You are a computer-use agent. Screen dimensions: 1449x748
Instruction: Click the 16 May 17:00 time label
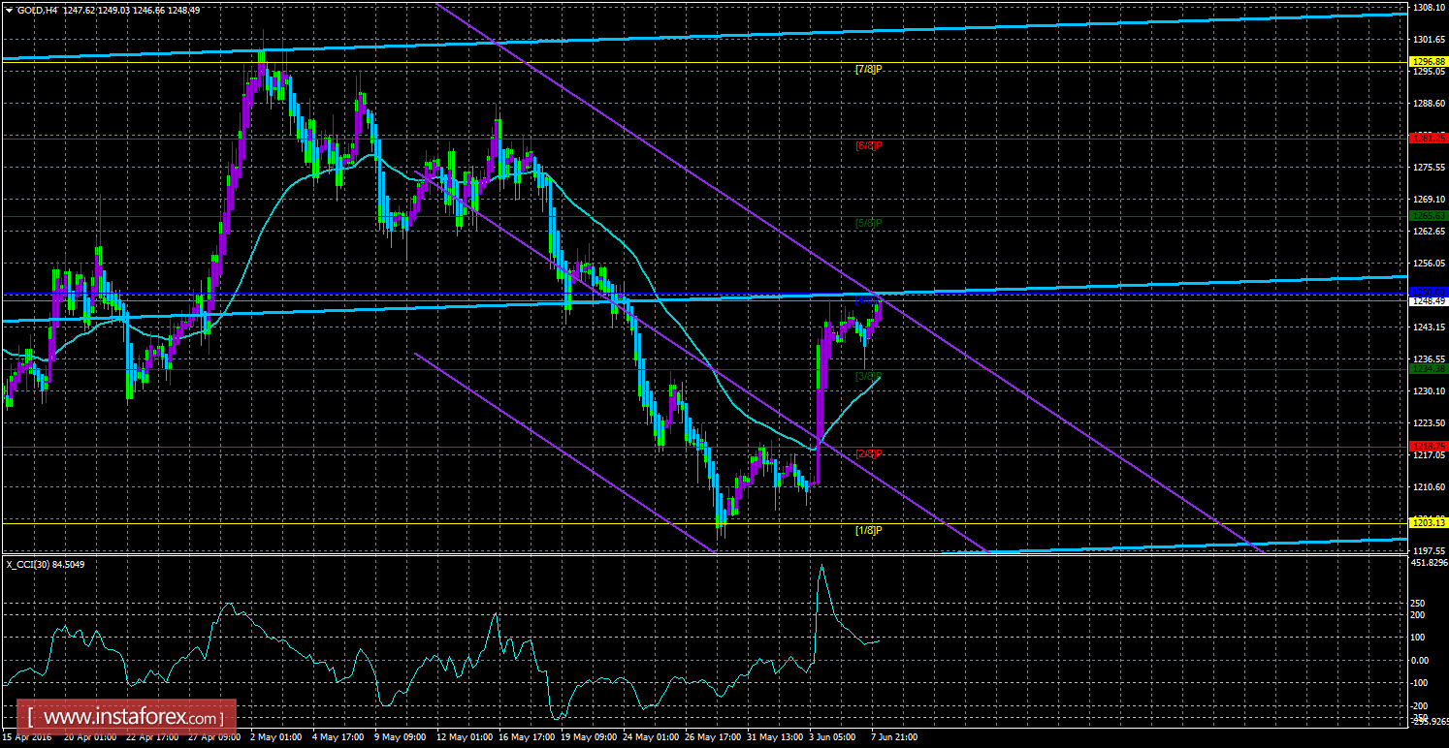click(528, 737)
